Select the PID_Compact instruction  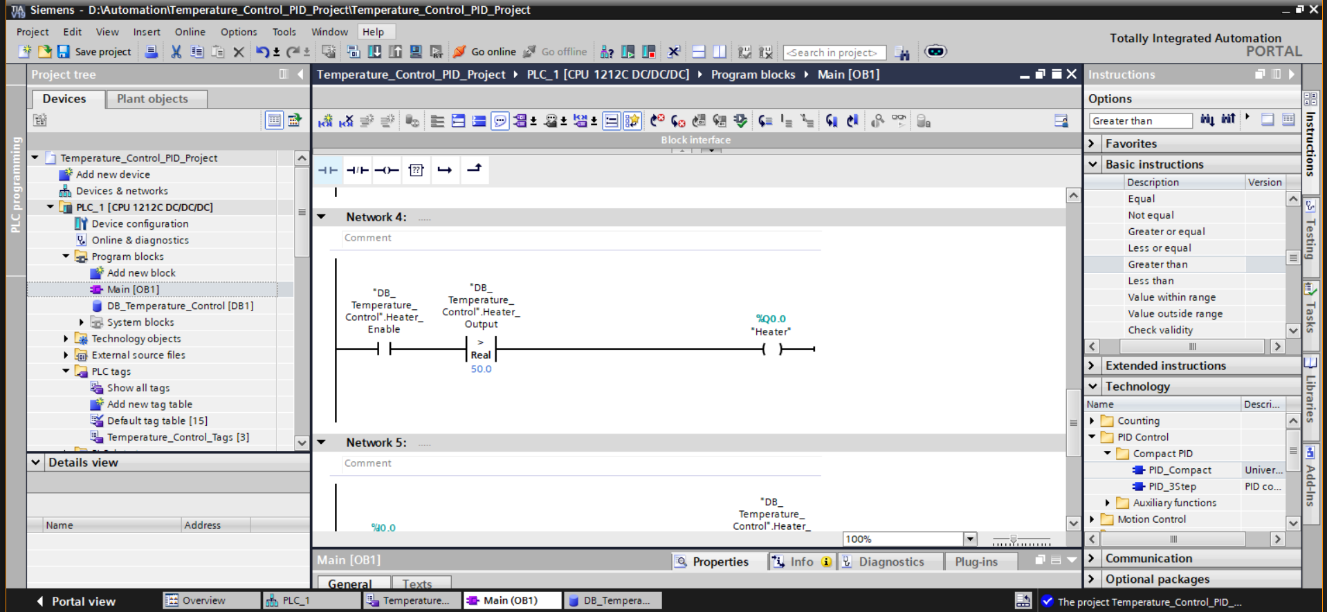(1180, 470)
